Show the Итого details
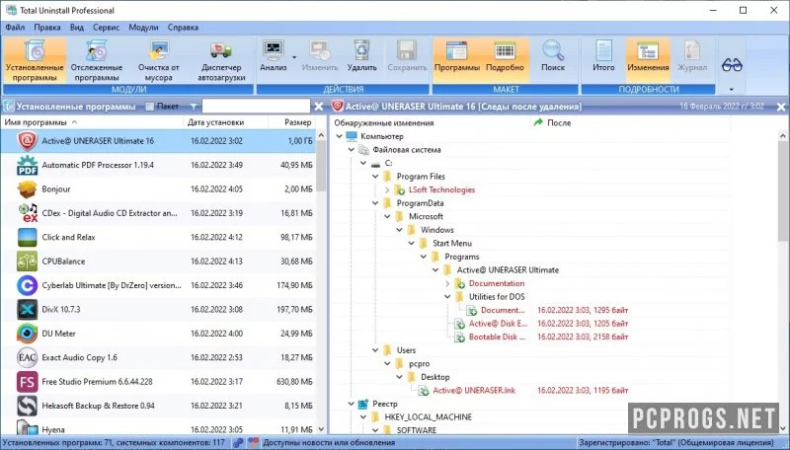The image size is (790, 450). click(x=603, y=55)
